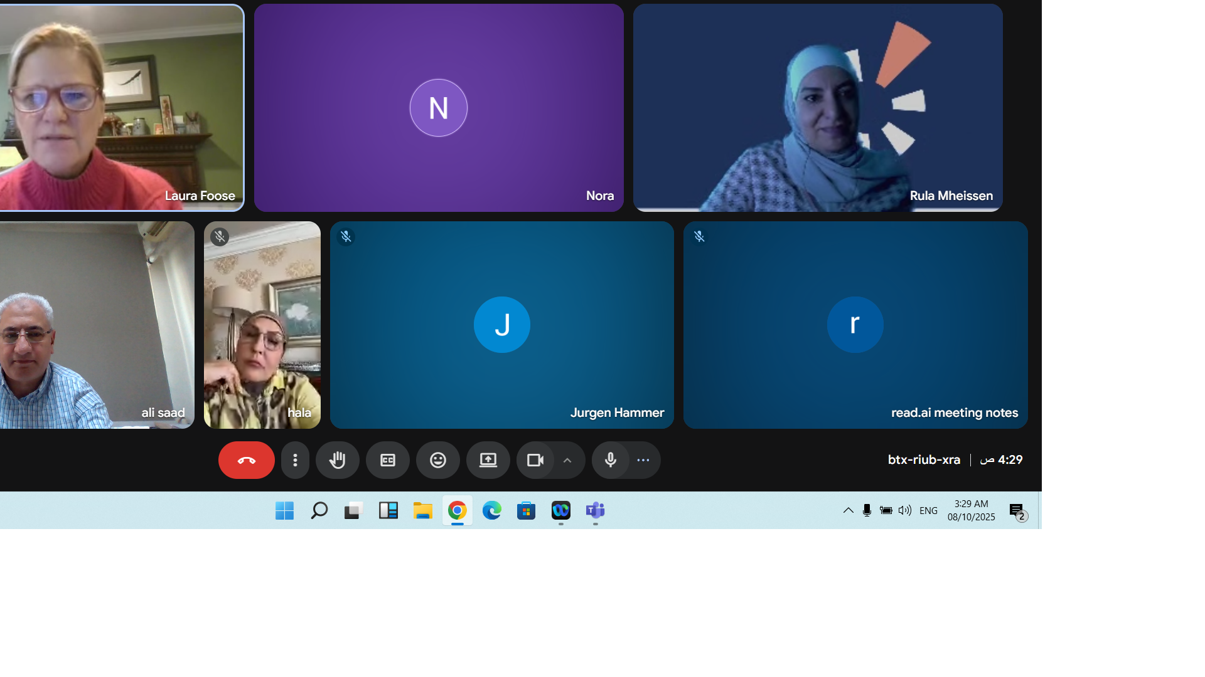Turn off the camera
Viewport: 1205px width, 677px height.
[x=535, y=460]
